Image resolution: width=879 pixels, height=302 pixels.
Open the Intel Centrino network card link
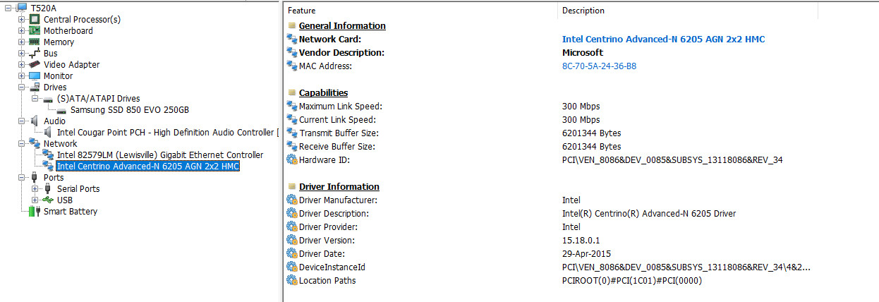coord(663,40)
